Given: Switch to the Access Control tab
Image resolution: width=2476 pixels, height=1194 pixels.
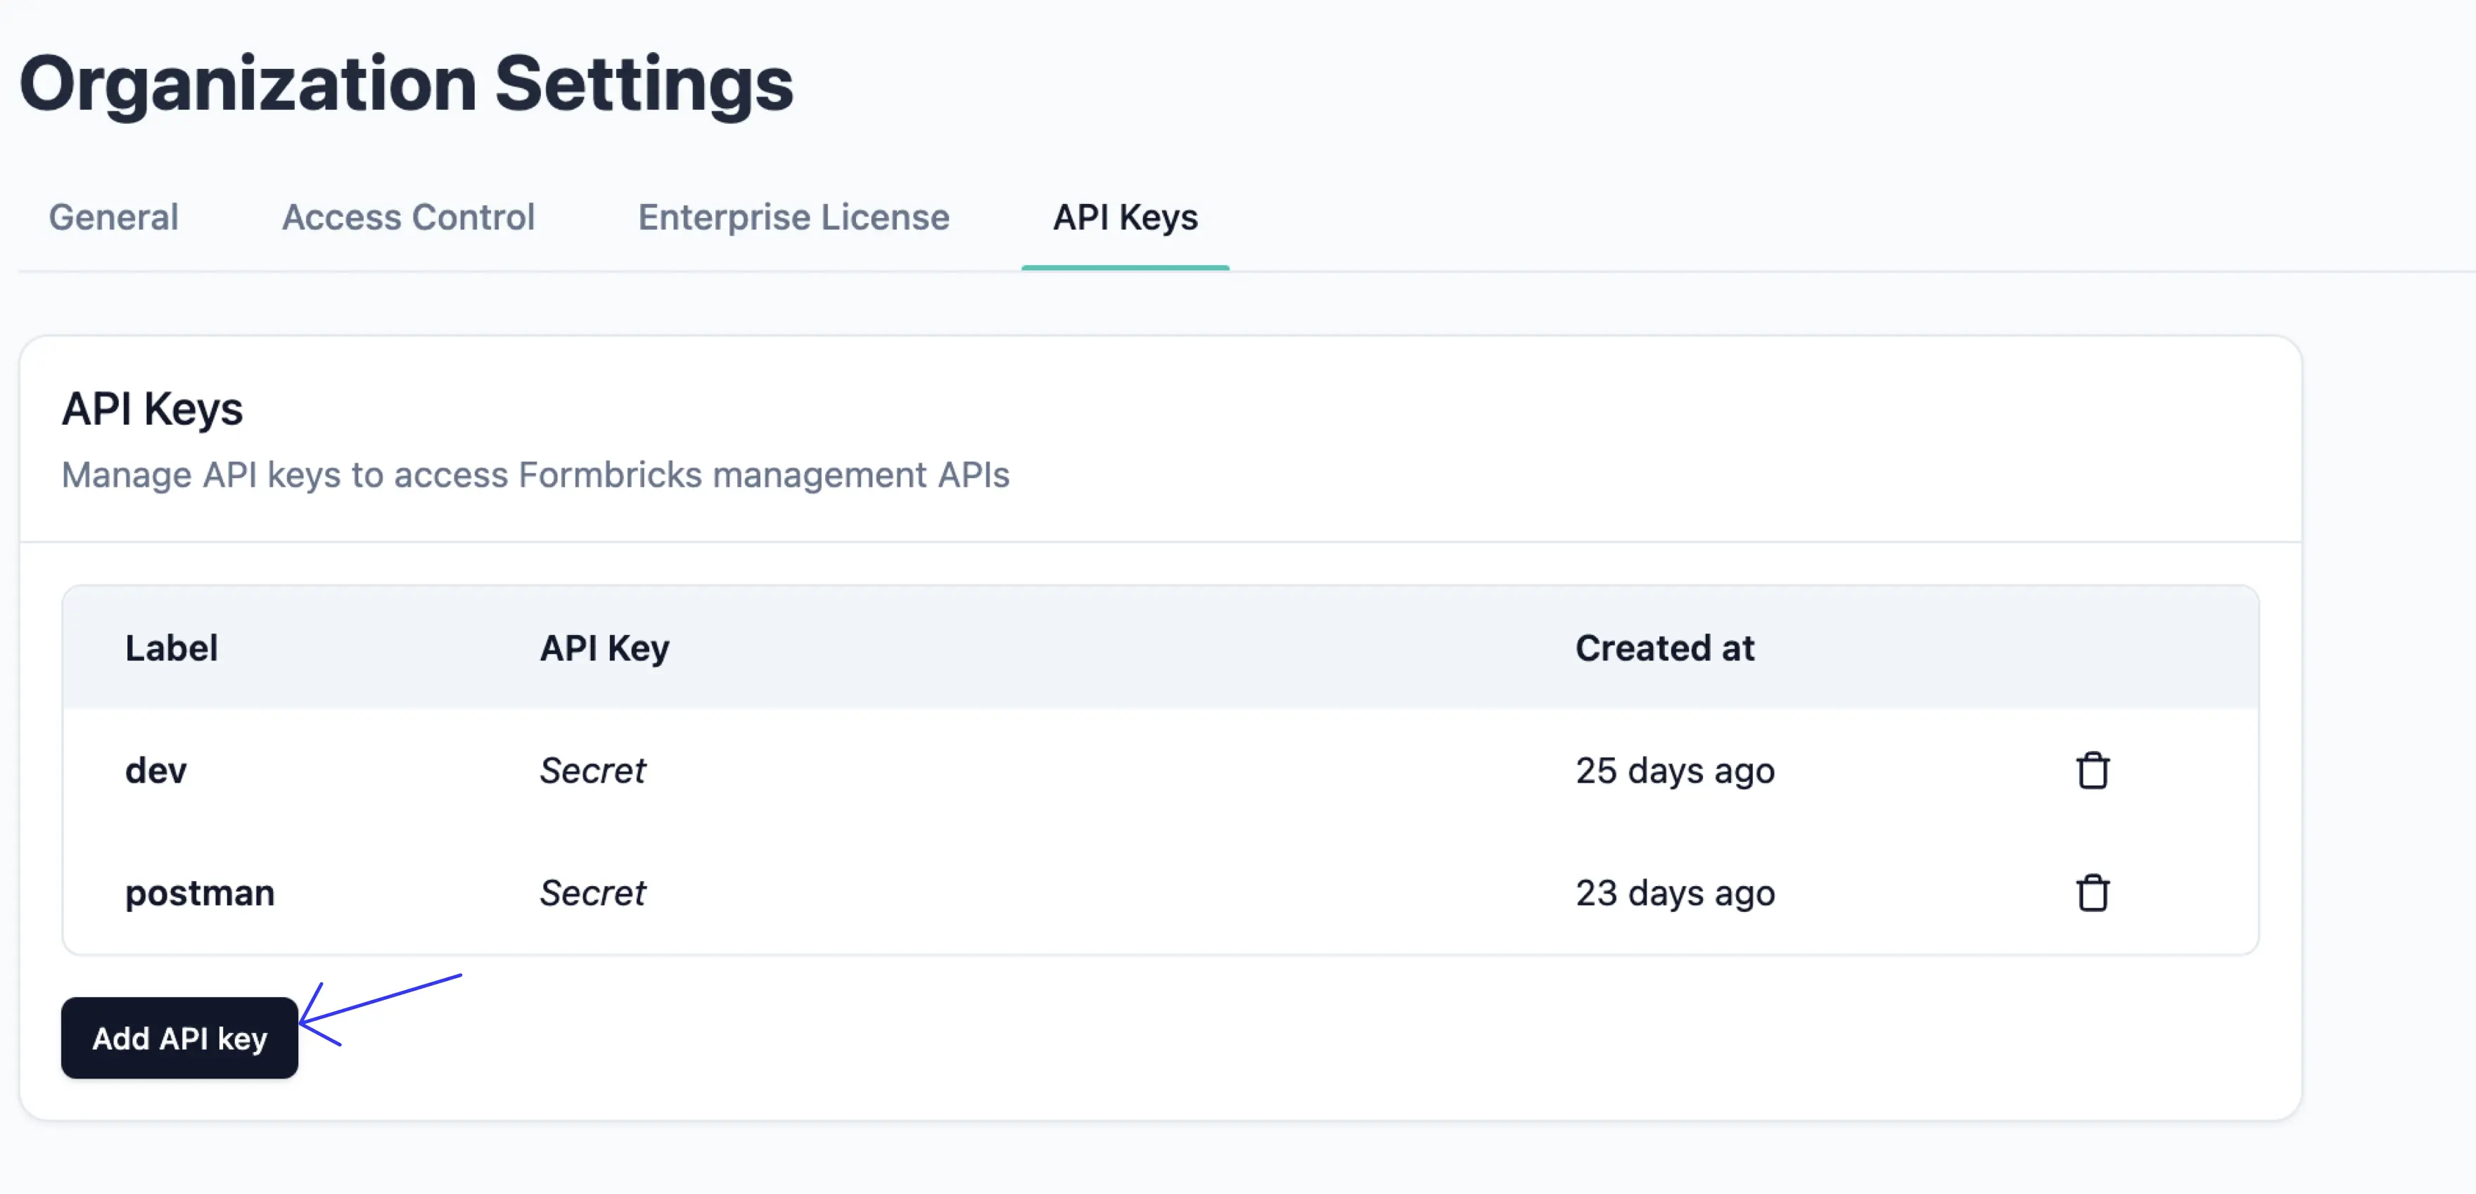Looking at the screenshot, I should point(407,217).
